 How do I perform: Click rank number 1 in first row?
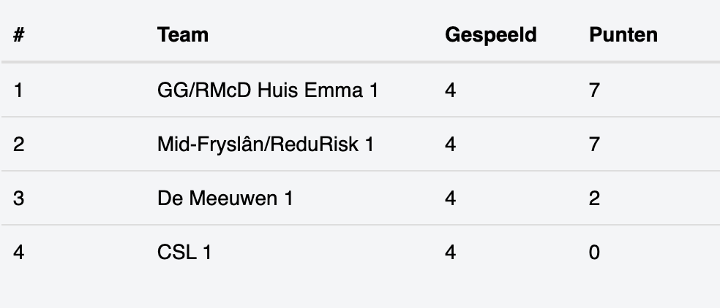tap(18, 91)
